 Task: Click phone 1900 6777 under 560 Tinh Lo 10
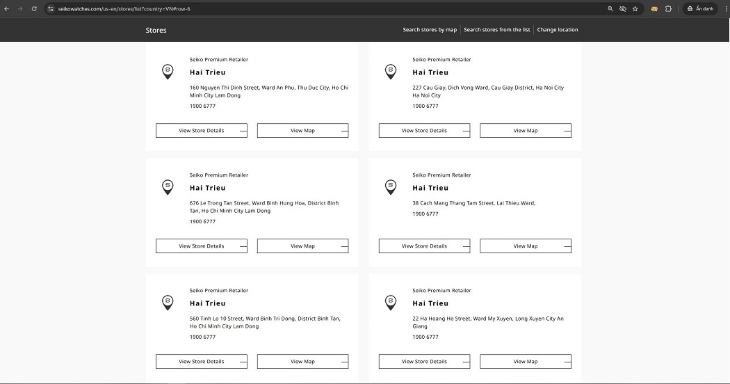(x=202, y=337)
